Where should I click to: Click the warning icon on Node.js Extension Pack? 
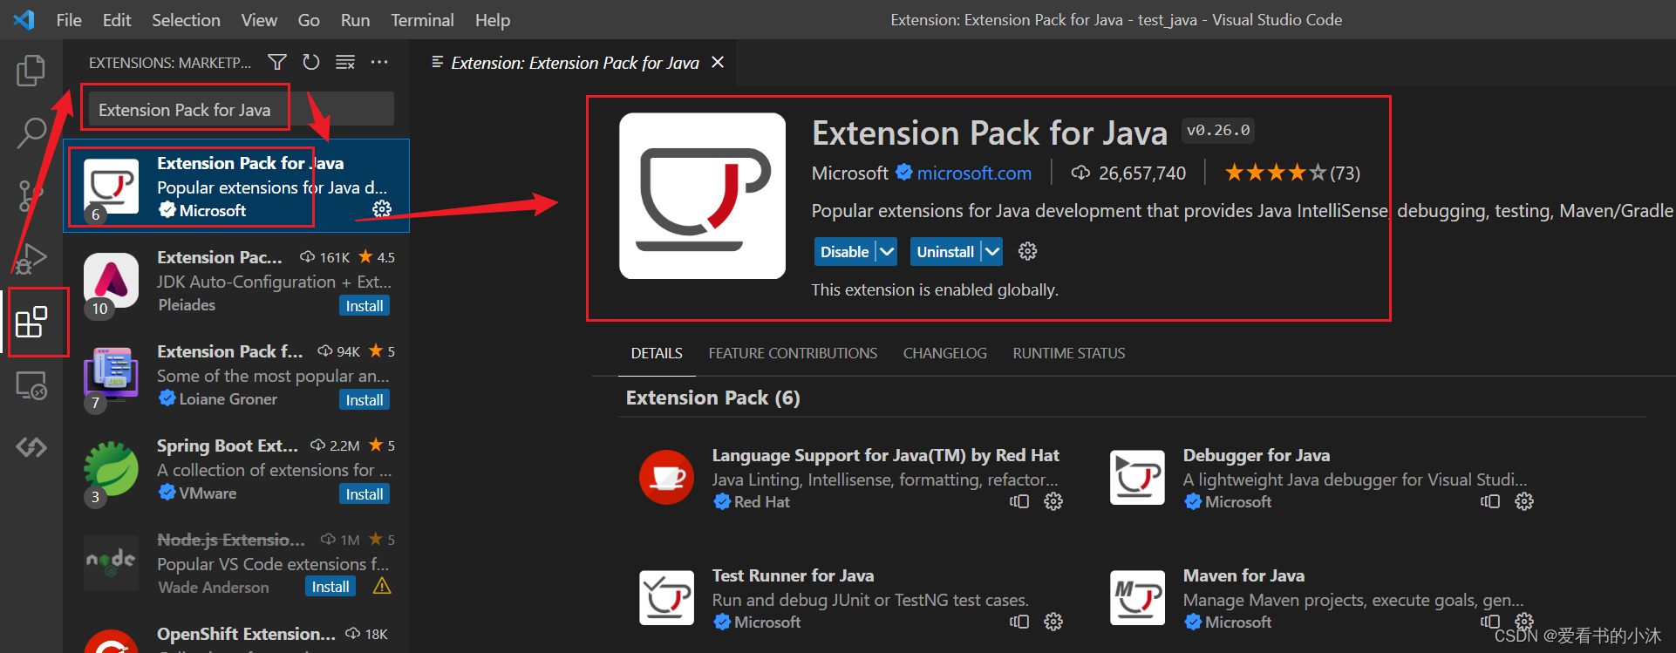(x=382, y=586)
